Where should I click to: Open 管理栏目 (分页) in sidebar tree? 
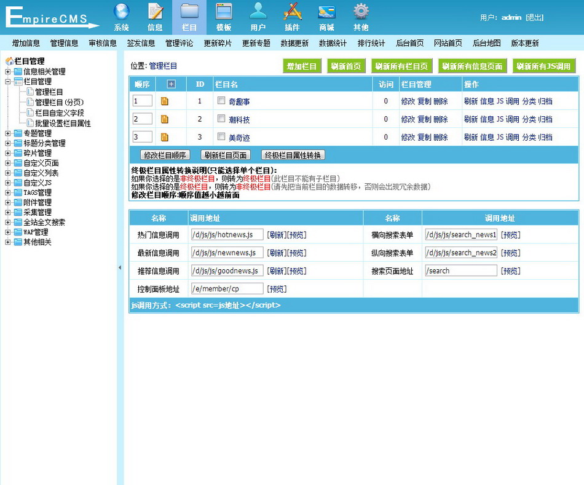point(59,102)
